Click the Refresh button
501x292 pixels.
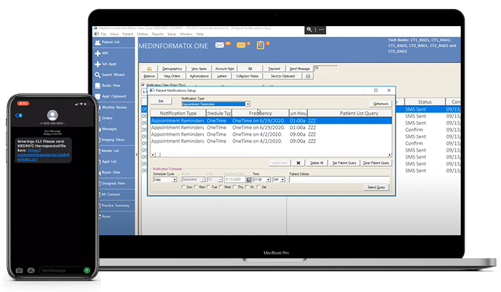coord(381,104)
